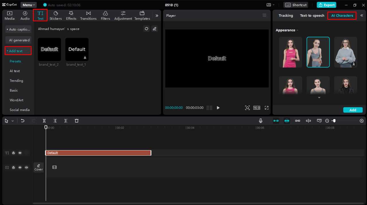Open the Effects panel icon
This screenshot has width=367, height=205.
coord(71,16)
